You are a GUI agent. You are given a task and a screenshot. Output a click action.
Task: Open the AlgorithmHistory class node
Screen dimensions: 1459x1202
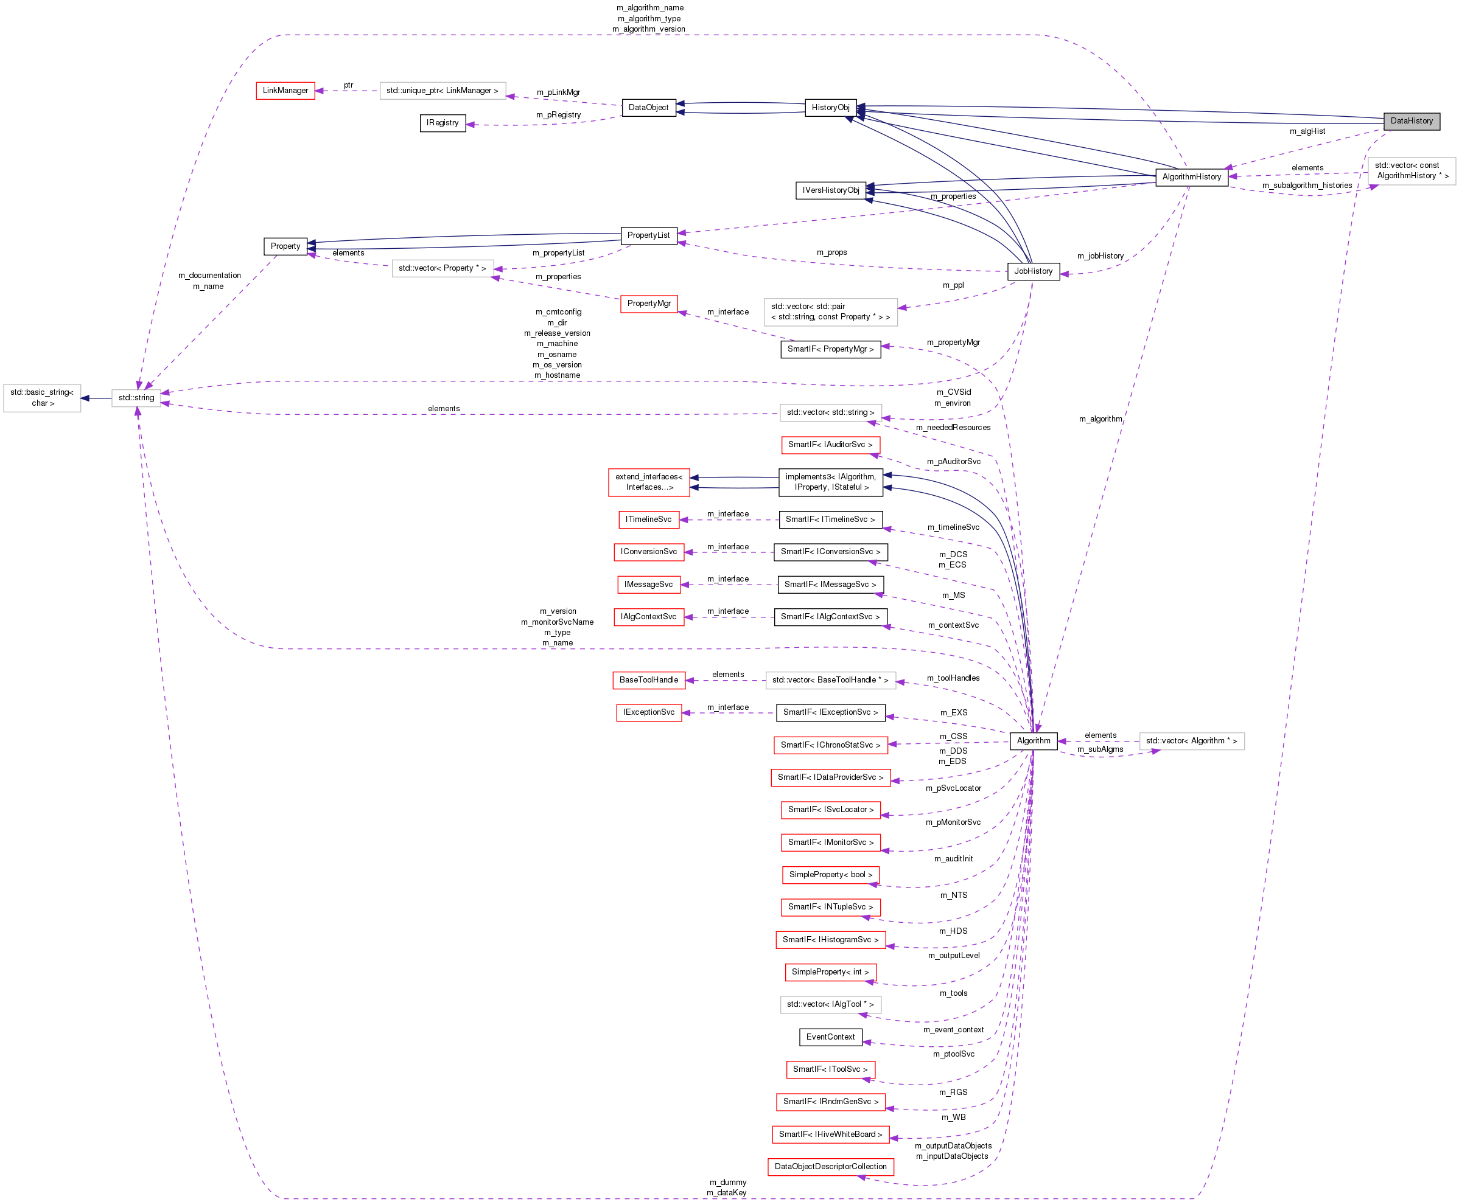pos(1193,176)
